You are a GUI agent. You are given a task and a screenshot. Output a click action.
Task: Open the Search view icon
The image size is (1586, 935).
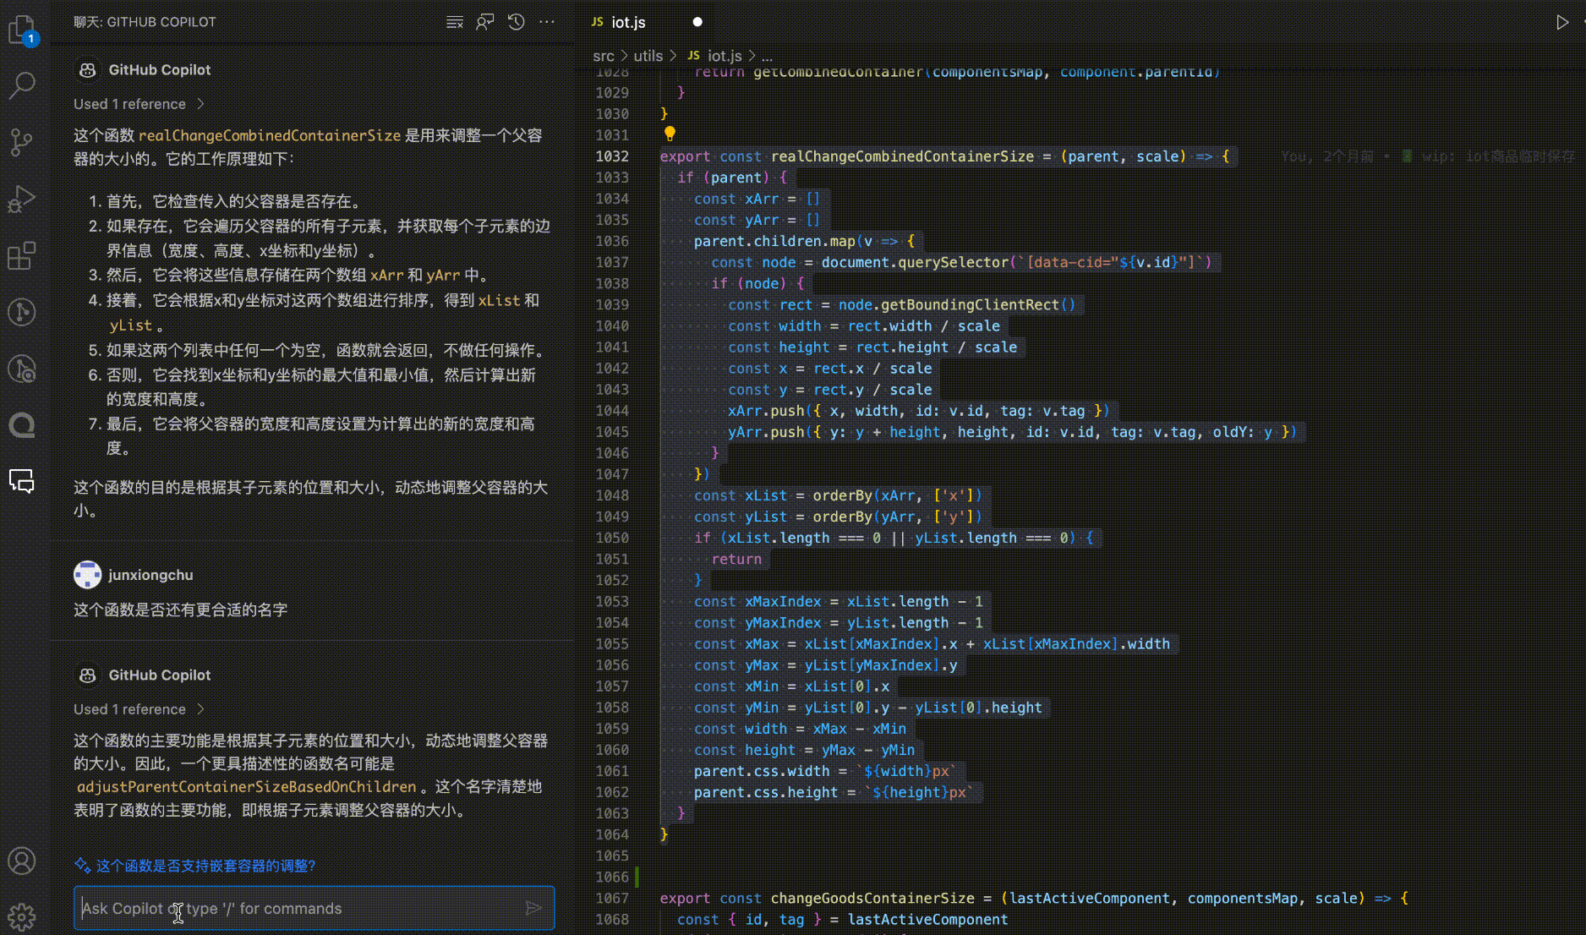22,85
